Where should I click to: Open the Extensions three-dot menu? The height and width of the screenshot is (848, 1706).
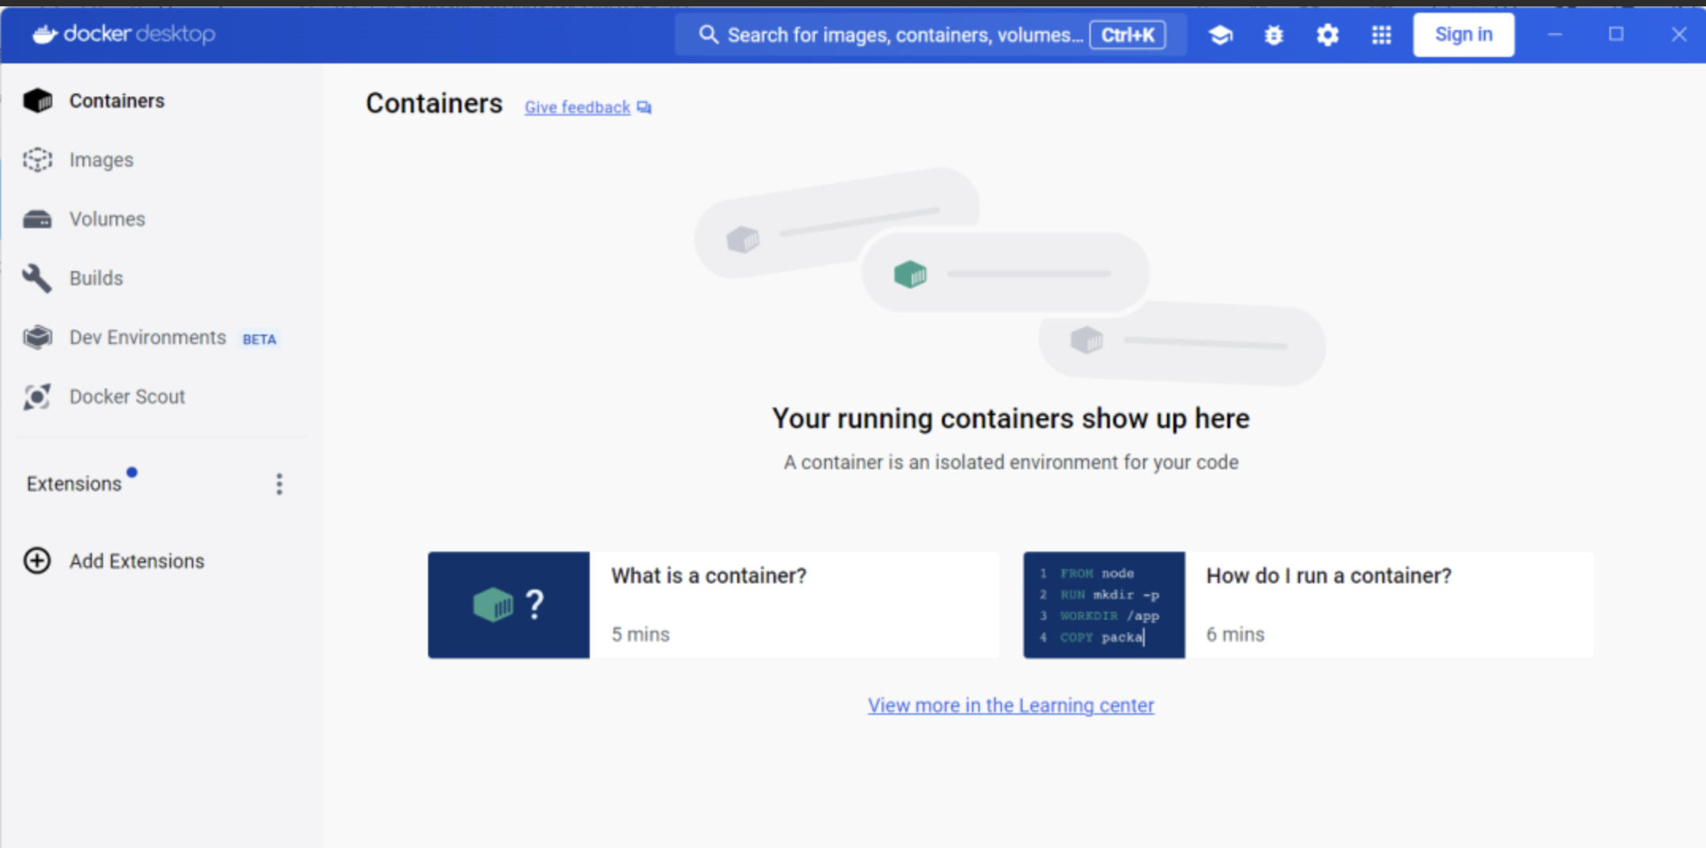(279, 483)
